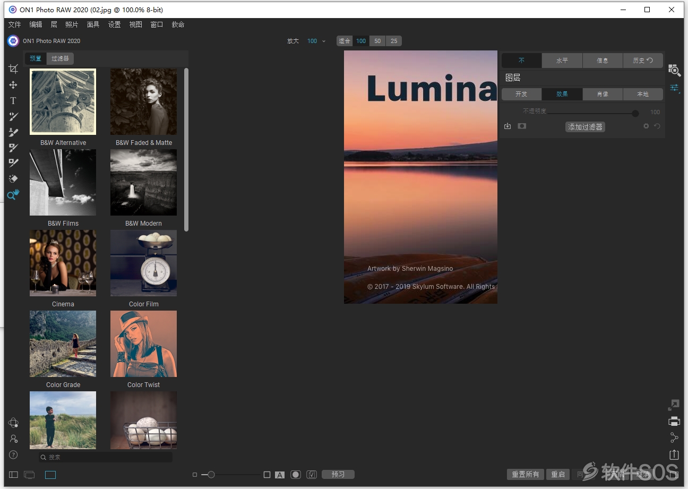Select the 信息 tab in right panel
The width and height of the screenshot is (688, 489).
tap(603, 61)
